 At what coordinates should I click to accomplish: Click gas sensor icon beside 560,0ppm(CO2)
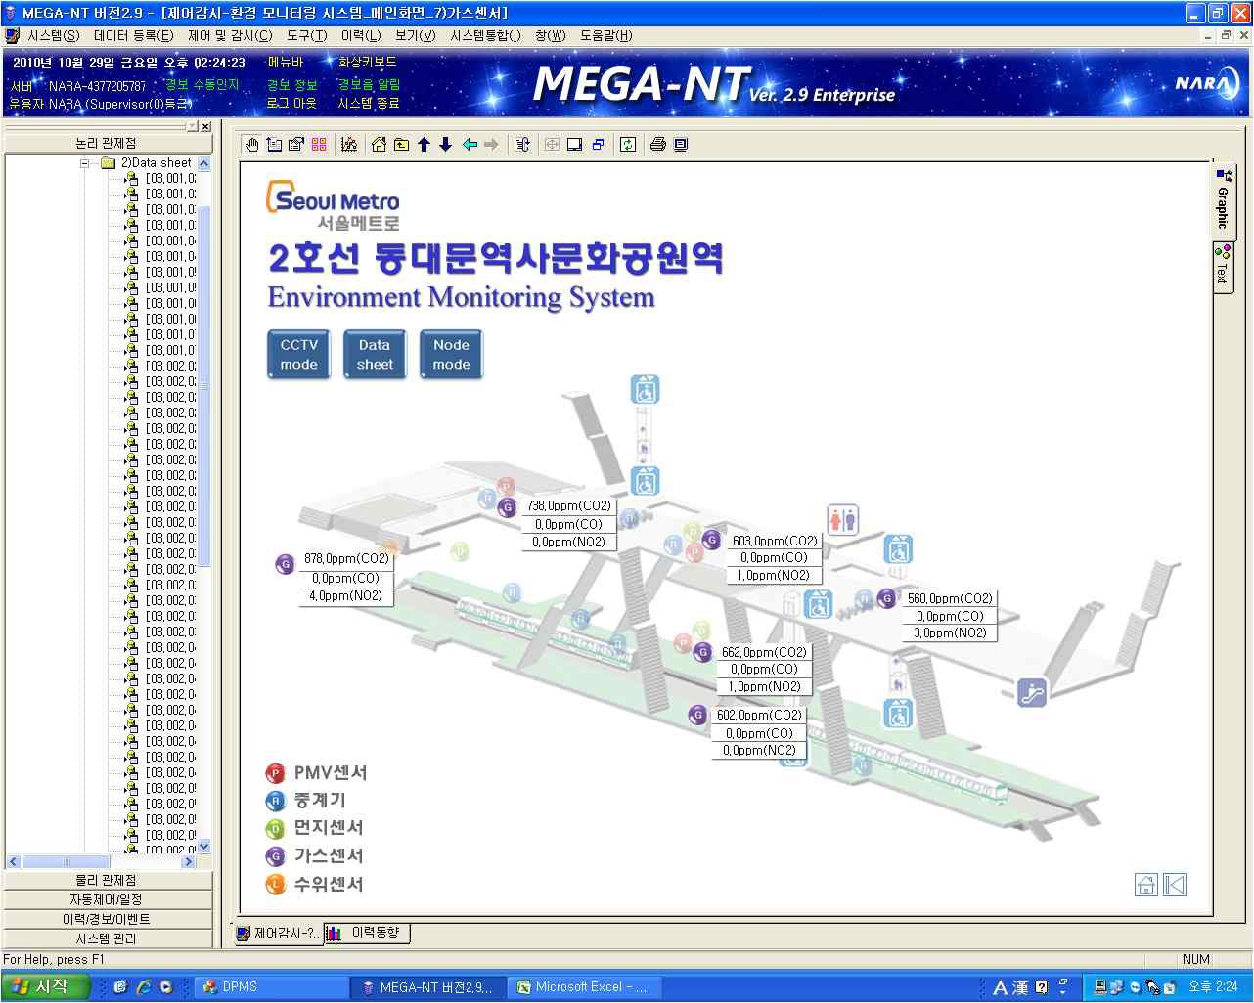(886, 598)
